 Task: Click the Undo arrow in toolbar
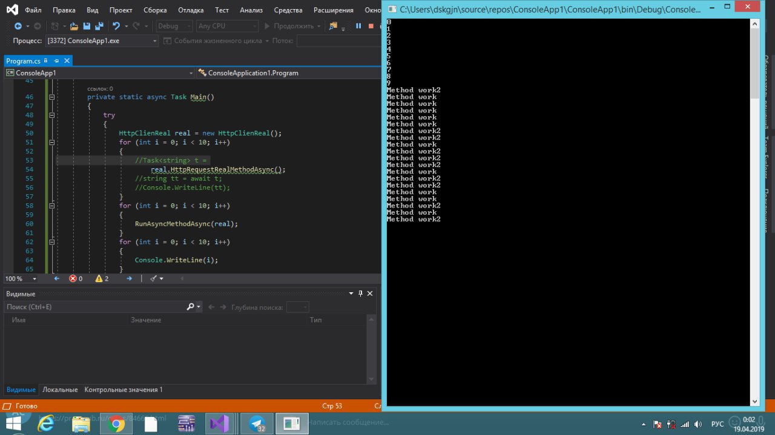(x=116, y=26)
